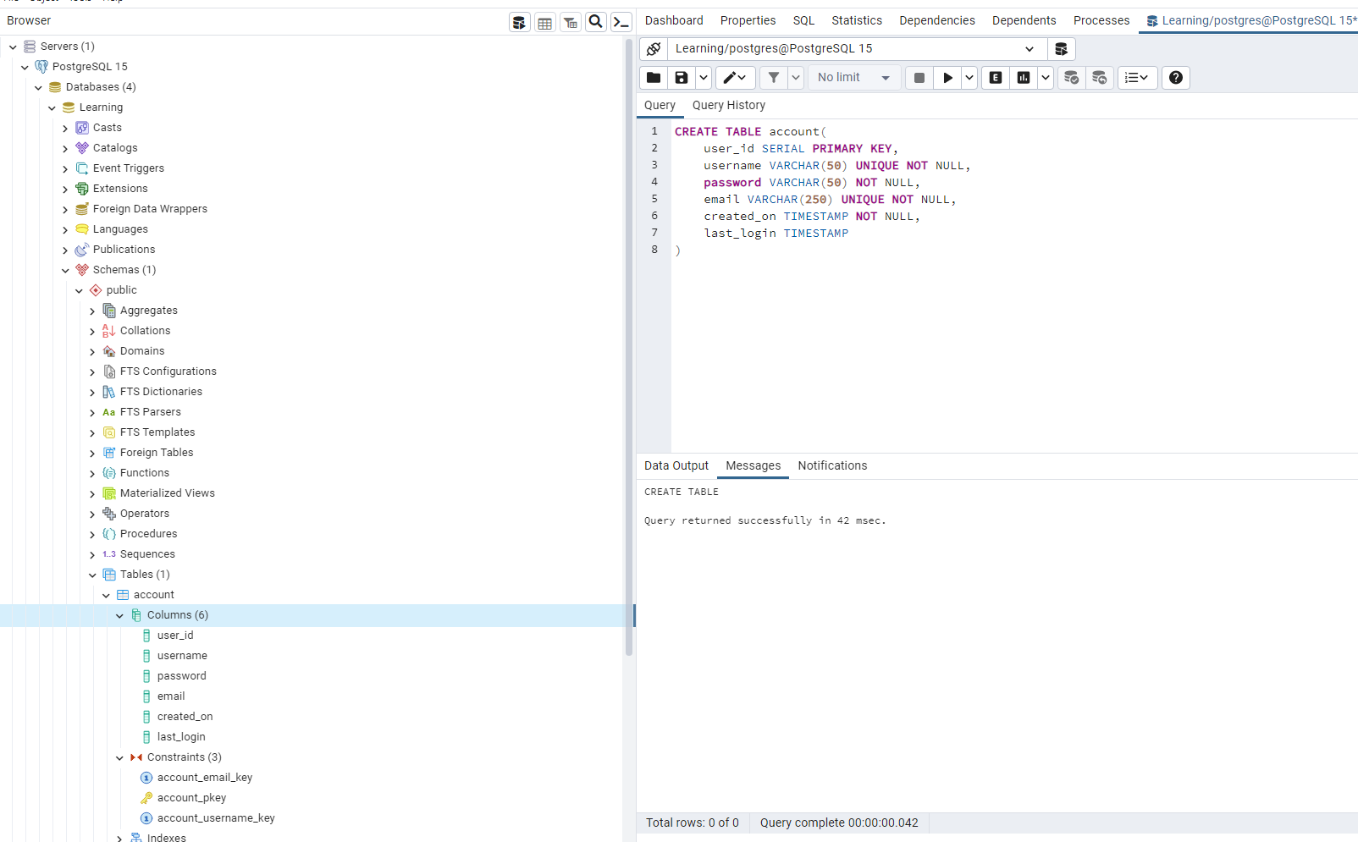The image size is (1358, 842).
Task: Open the Filter options dropdown arrow
Action: 796,78
